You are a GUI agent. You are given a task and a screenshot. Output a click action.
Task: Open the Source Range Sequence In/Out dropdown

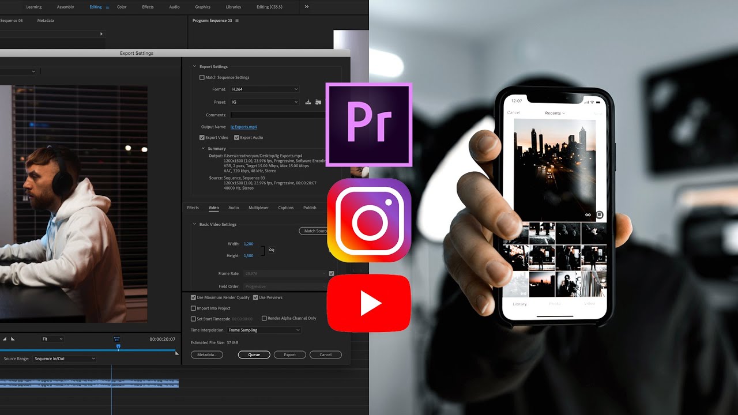[x=64, y=359]
